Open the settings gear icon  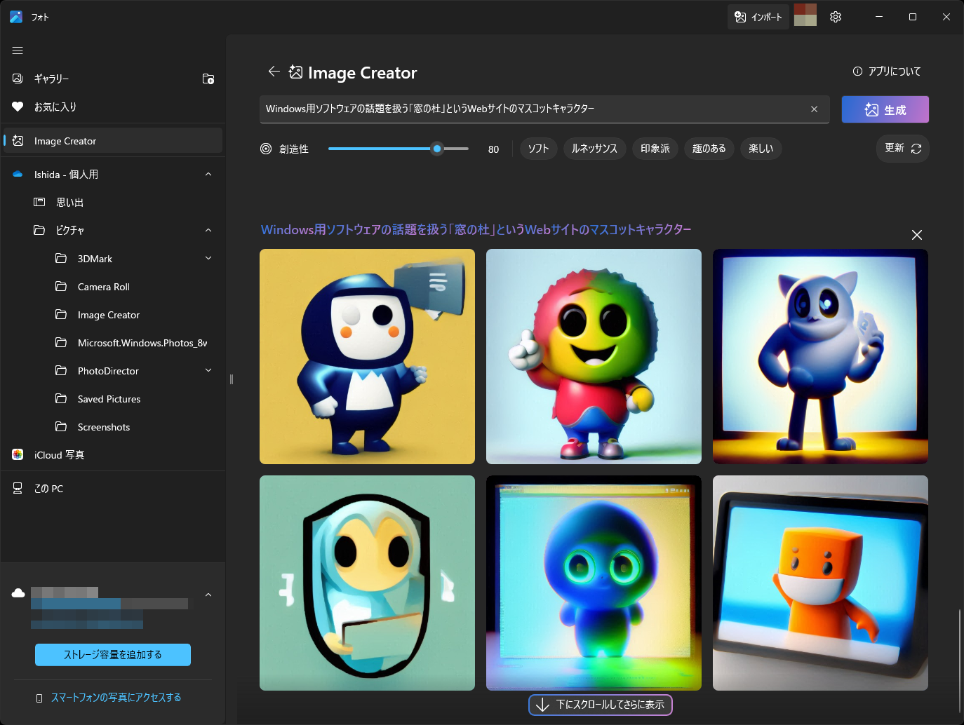[x=836, y=17]
